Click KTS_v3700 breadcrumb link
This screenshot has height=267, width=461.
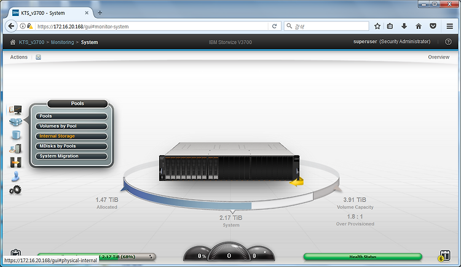(31, 42)
